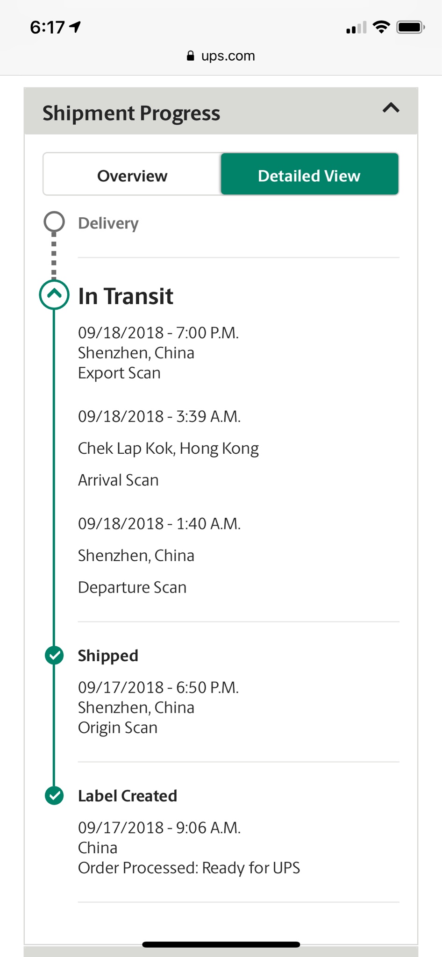Click the Shipment Progress header title
Image resolution: width=442 pixels, height=957 pixels.
[131, 113]
